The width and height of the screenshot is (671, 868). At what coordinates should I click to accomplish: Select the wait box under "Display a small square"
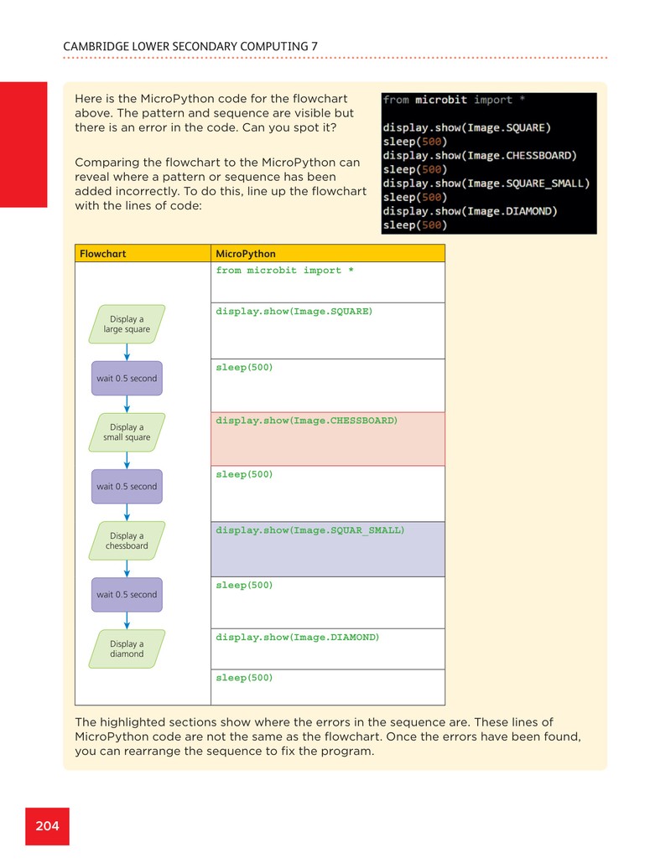pos(127,487)
